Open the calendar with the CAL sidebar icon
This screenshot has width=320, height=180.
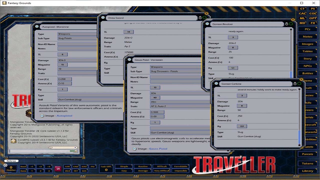302,13
